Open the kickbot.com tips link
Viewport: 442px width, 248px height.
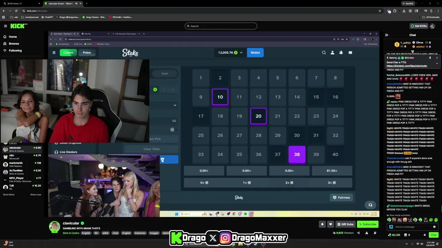click(x=407, y=66)
